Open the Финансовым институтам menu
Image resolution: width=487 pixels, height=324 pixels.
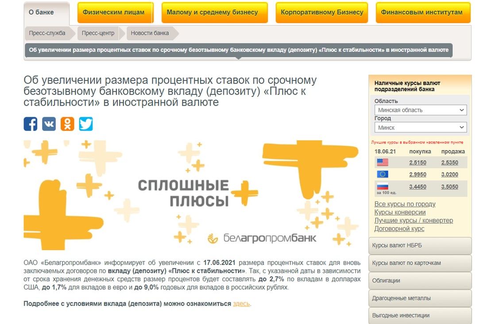423,12
